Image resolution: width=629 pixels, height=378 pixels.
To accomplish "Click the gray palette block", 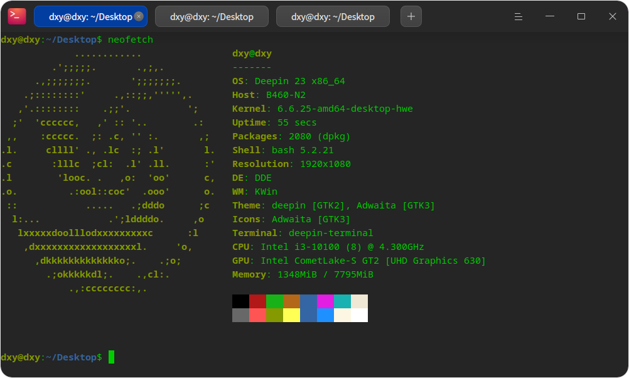I will (x=240, y=315).
